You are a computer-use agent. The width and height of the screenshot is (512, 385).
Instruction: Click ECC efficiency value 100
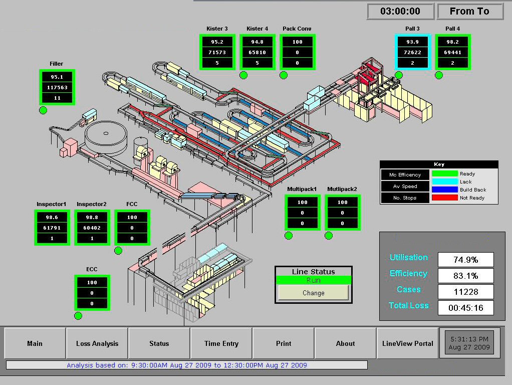click(x=92, y=282)
